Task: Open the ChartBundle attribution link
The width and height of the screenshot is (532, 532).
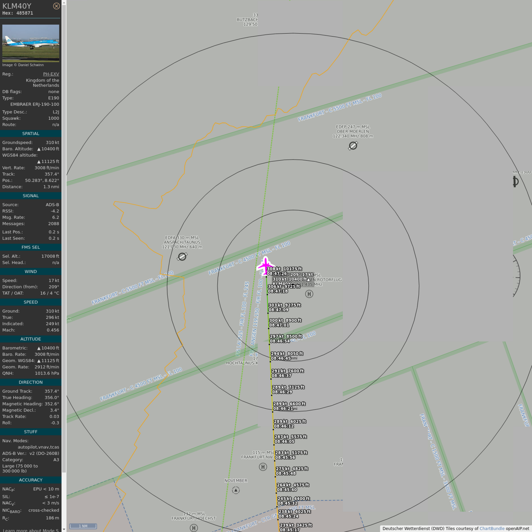Action: click(492, 529)
